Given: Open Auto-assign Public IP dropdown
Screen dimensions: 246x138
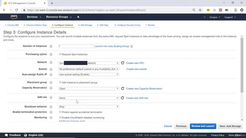Looking at the screenshot, I should coord(89,74).
